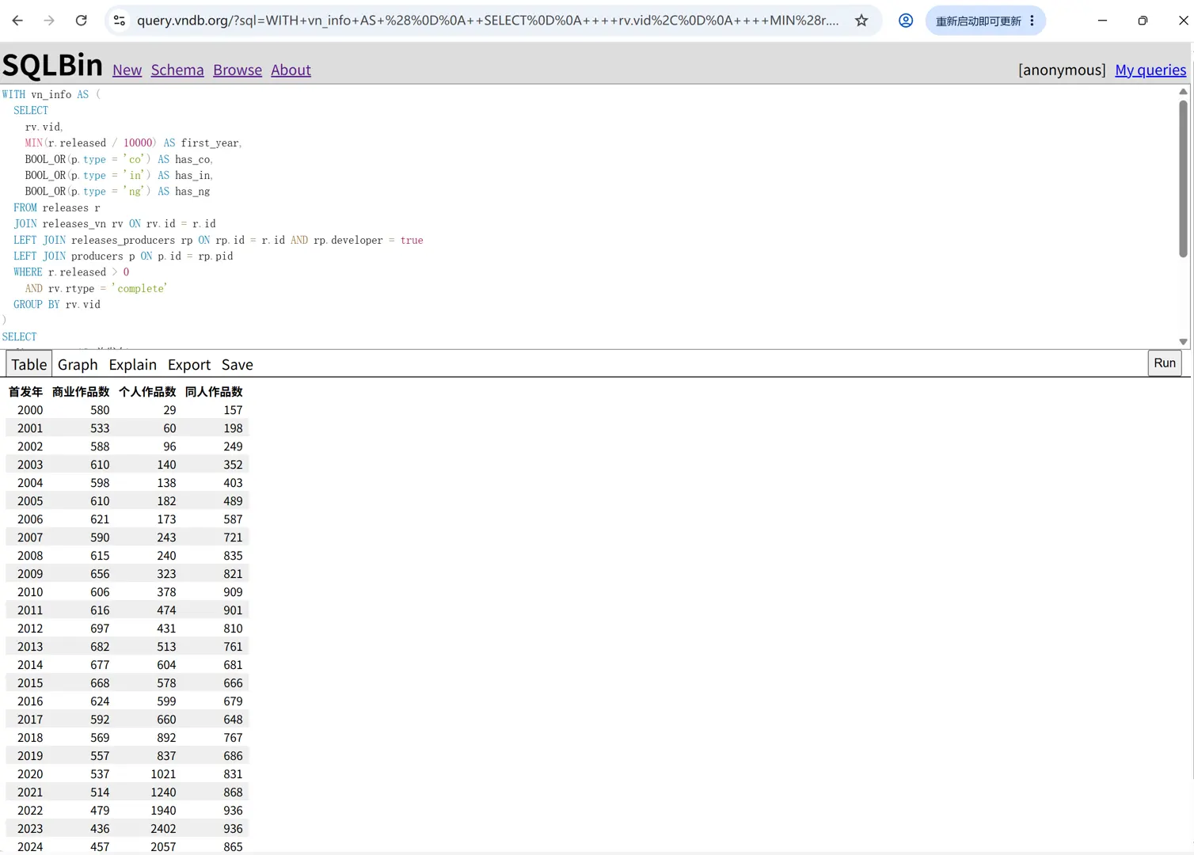Click the SQL editor scrollbar thumb
The height and width of the screenshot is (855, 1194).
coord(1183,179)
